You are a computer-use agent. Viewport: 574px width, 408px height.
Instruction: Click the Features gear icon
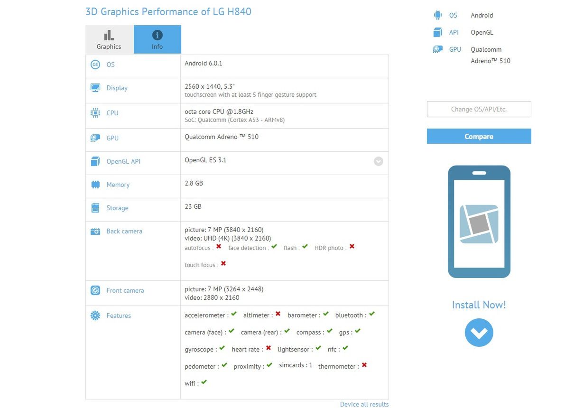(95, 315)
